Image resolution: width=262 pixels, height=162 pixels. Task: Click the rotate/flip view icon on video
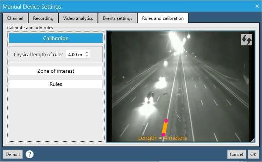[x=247, y=40]
